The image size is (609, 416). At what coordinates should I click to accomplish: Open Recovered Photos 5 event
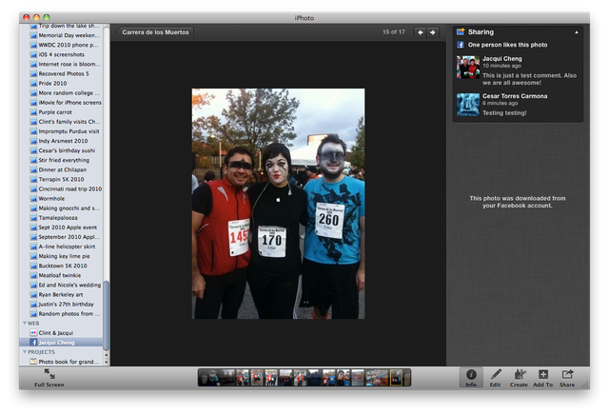pyautogui.click(x=61, y=73)
